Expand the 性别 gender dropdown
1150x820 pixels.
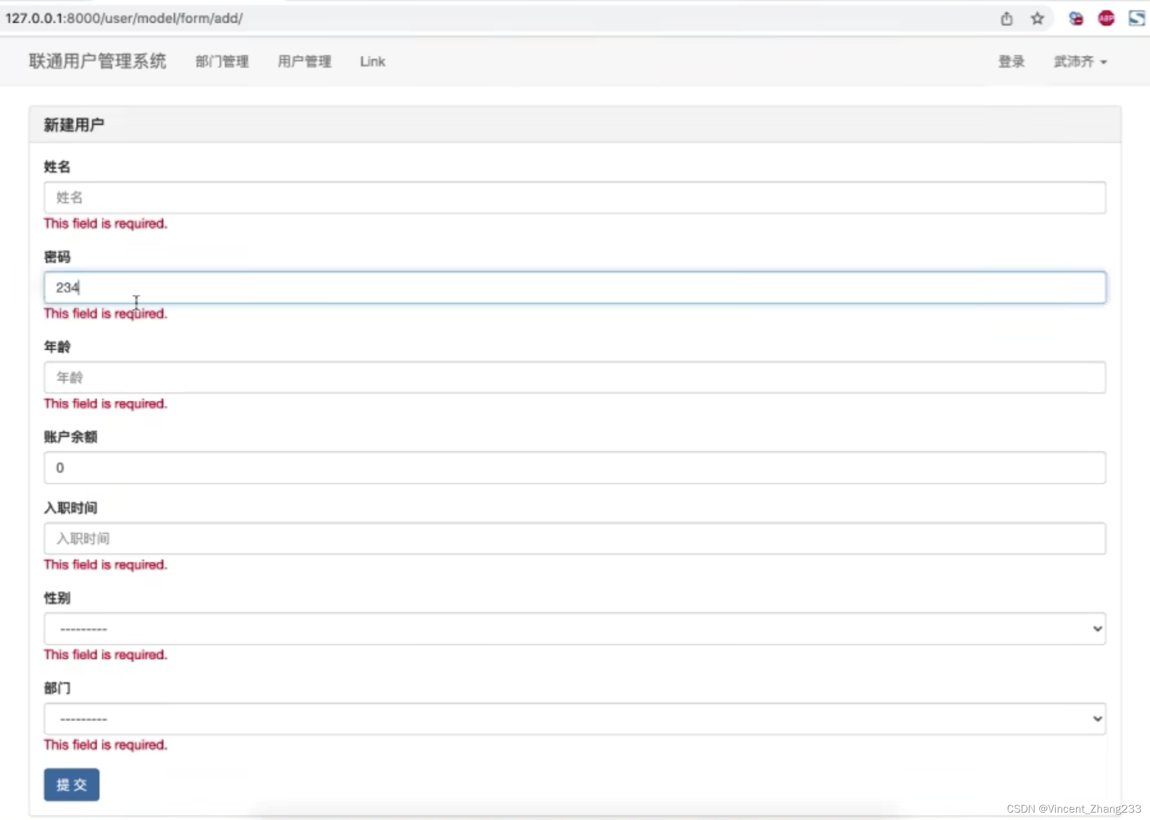(x=574, y=629)
